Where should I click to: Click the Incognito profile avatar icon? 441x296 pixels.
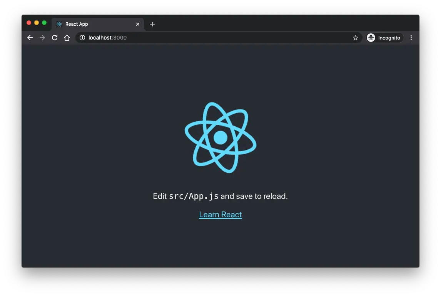point(371,38)
